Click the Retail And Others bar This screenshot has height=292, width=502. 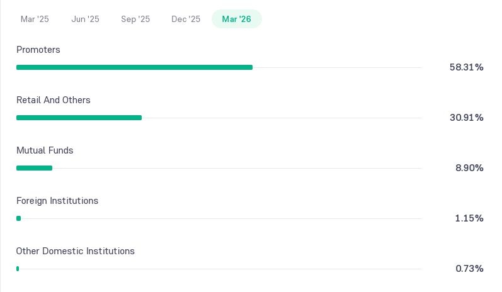[79, 118]
